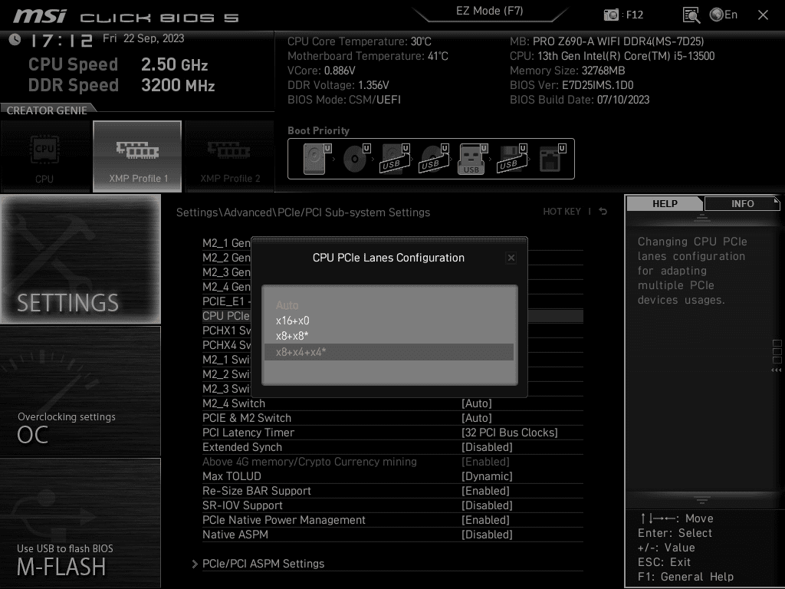Select the hard disk boot device icon
Viewport: 785px width, 589px height.
[317, 159]
